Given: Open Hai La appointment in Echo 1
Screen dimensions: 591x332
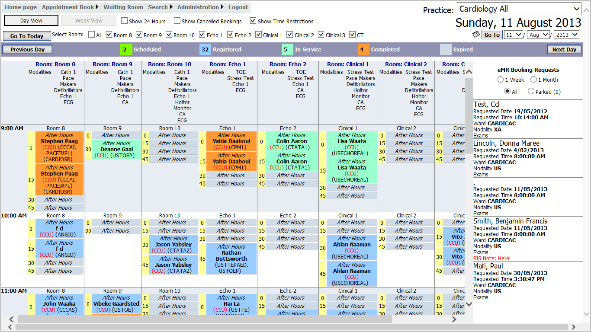Looking at the screenshot, I should click(x=231, y=304).
